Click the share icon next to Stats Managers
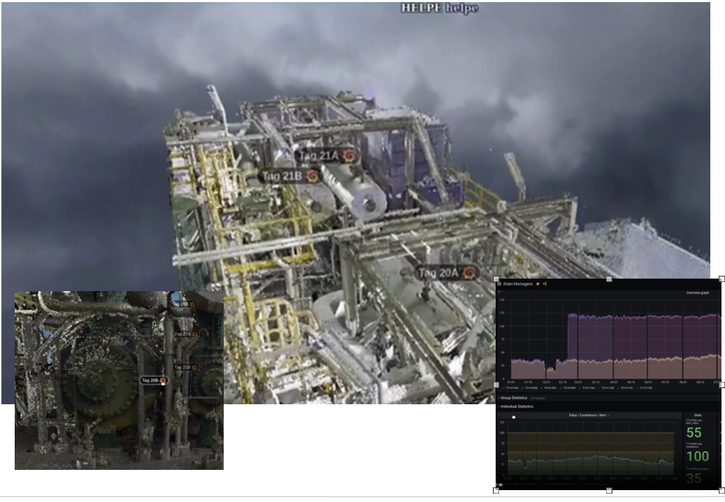 click(545, 283)
